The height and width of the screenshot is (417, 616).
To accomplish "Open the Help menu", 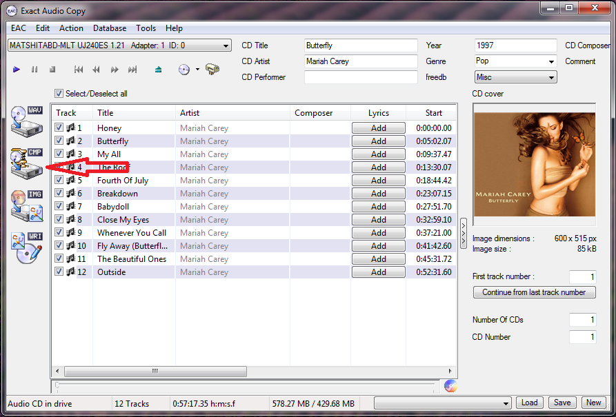I will tap(174, 28).
